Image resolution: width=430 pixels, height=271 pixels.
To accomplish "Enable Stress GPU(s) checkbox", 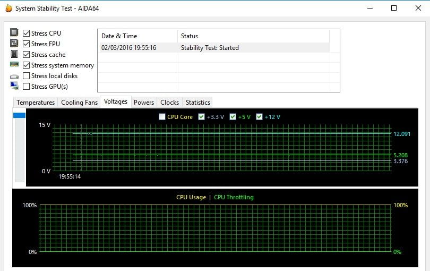I will click(x=27, y=87).
